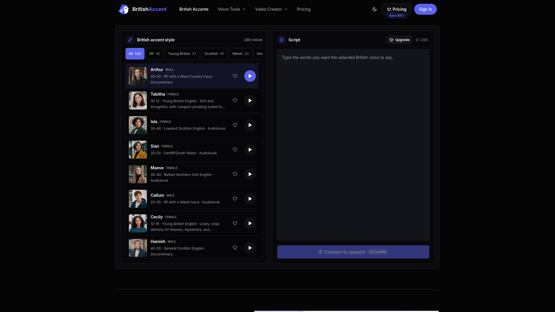
Task: Select Callum's portrait thumbnail
Action: tap(138, 199)
